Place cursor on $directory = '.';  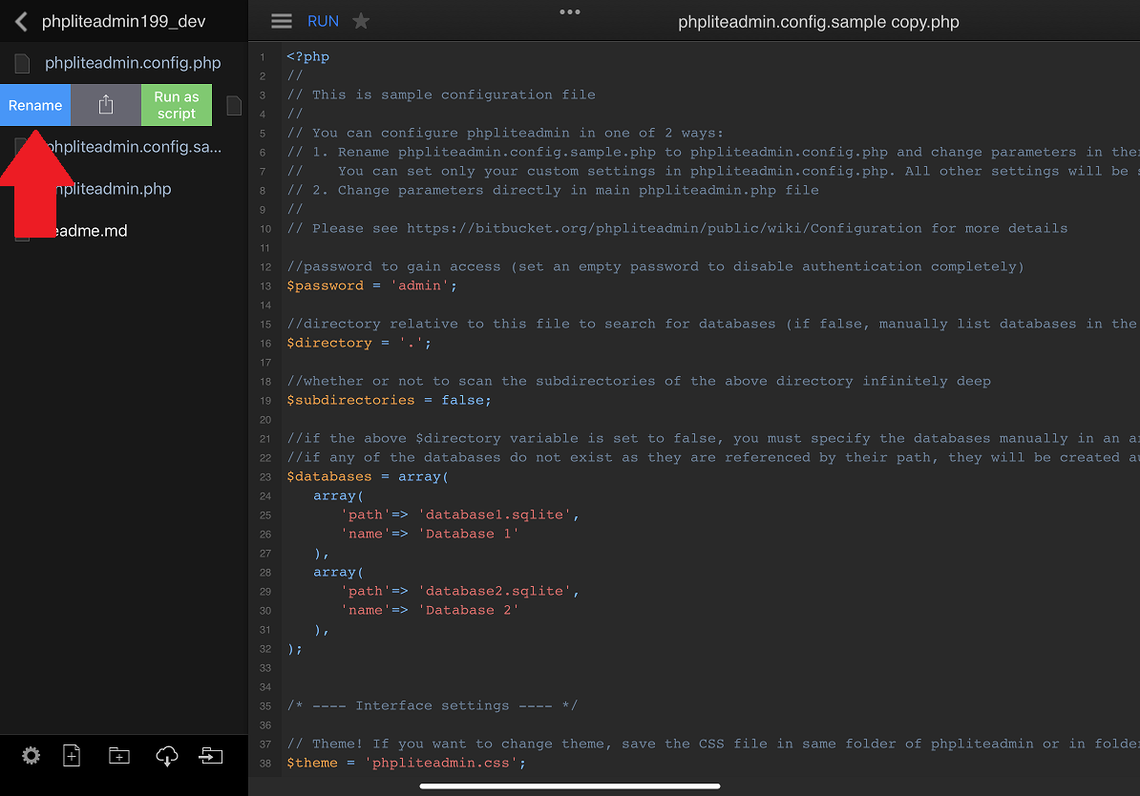tap(358, 343)
